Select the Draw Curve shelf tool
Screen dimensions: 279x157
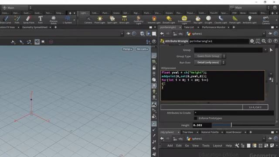[5, 20]
